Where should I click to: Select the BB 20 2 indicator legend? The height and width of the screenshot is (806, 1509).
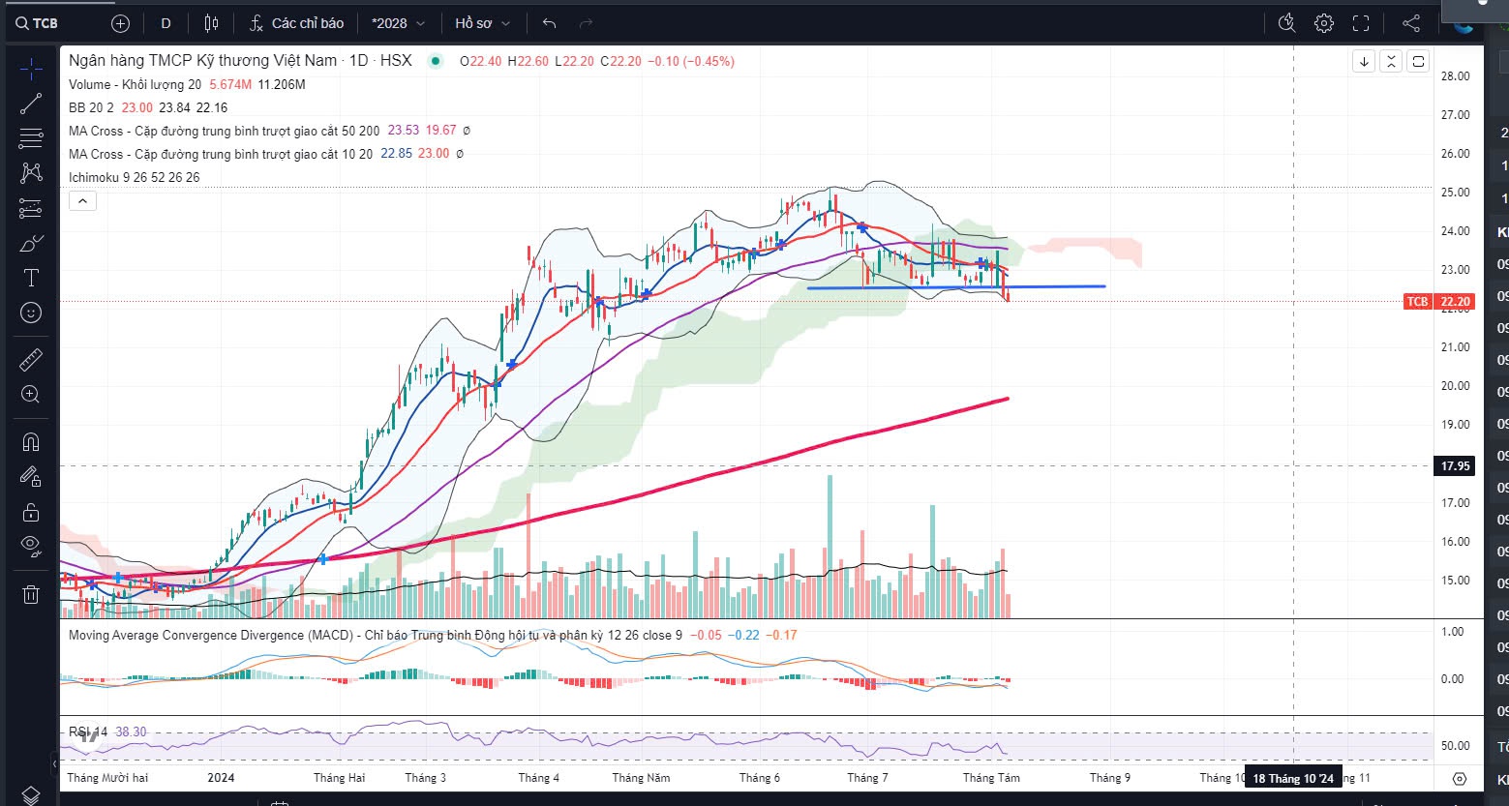pos(91,107)
